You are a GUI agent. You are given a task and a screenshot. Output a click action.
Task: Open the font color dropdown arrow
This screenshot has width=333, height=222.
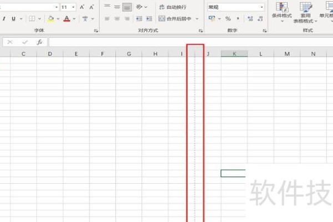(74, 19)
